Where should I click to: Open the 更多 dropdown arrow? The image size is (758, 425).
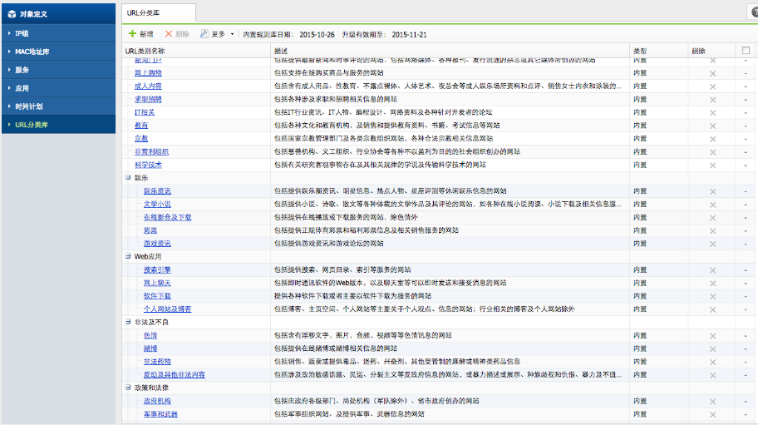pos(232,35)
